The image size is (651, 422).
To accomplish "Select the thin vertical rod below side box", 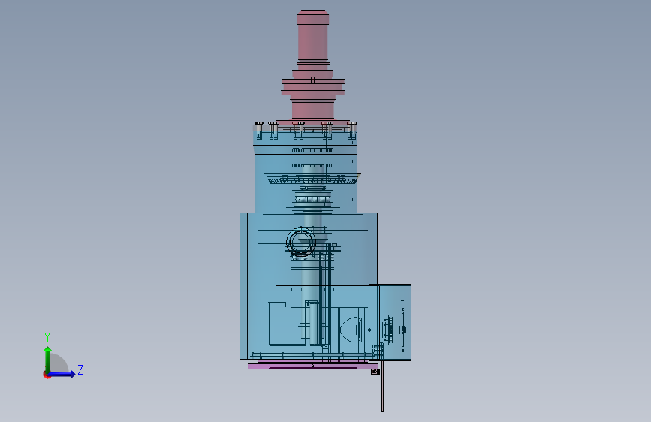I will coord(382,386).
